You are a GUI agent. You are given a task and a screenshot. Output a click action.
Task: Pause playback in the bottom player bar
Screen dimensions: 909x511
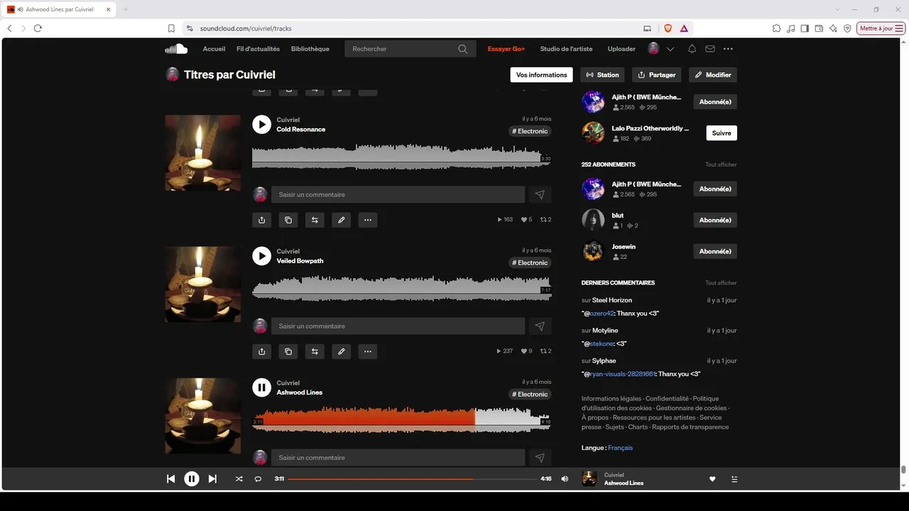pyautogui.click(x=192, y=479)
